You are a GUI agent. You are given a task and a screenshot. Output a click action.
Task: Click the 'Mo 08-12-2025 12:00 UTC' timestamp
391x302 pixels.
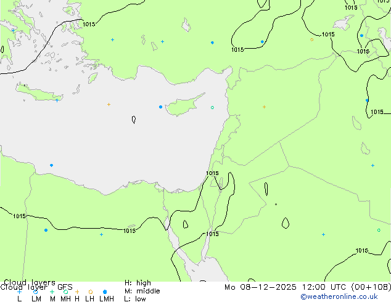287,287
